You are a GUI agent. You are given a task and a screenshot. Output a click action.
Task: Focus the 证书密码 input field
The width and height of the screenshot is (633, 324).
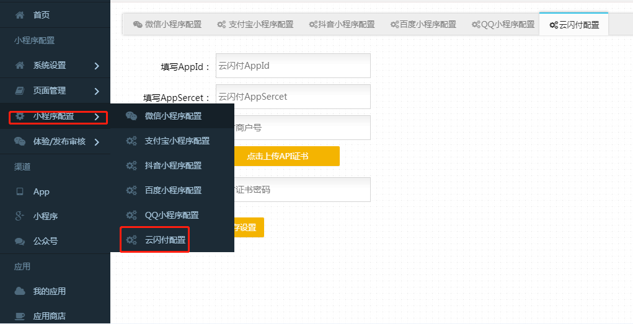point(302,190)
